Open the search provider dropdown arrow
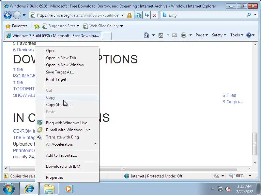The image size is (261, 195). (x=255, y=15)
